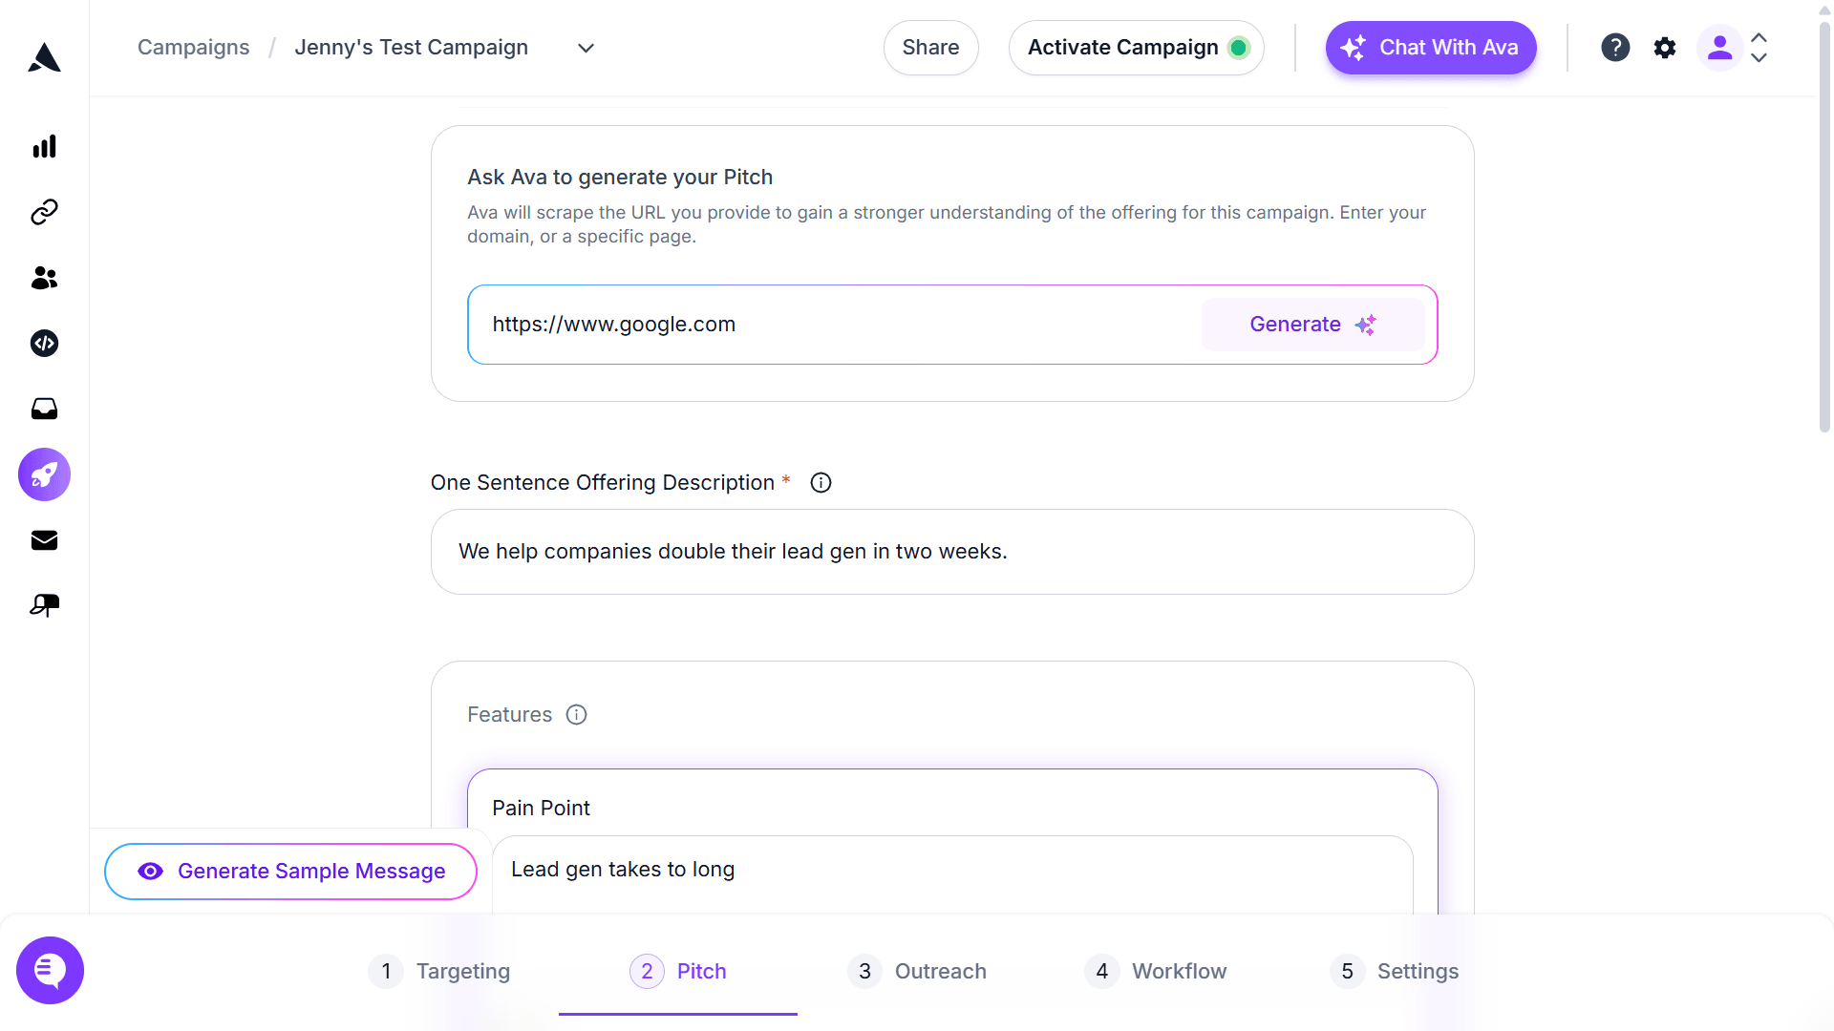Open the help question mark icon

pyautogui.click(x=1615, y=47)
